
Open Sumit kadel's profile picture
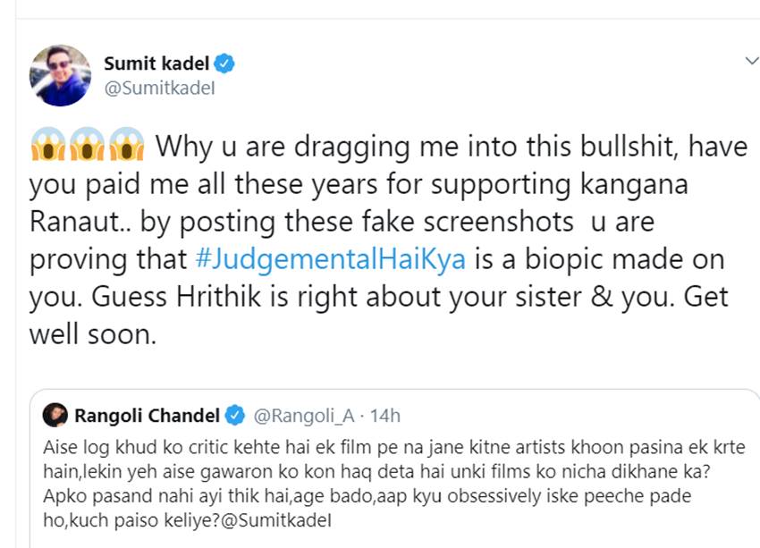tap(61, 76)
